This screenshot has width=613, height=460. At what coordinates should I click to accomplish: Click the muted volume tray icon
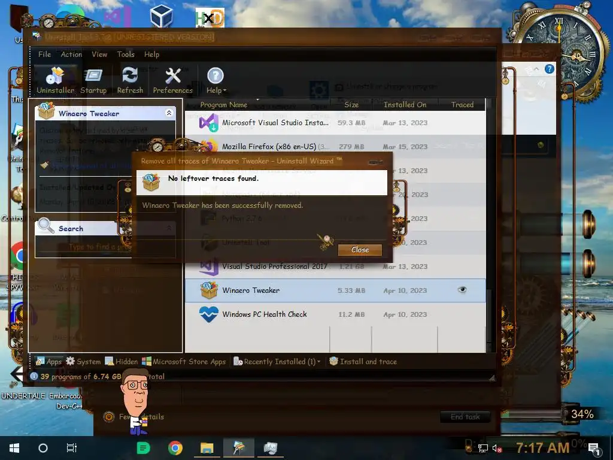pos(497,449)
